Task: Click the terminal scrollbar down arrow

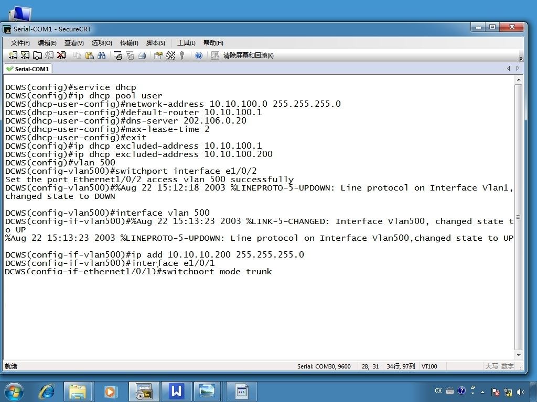Action: [x=519, y=355]
